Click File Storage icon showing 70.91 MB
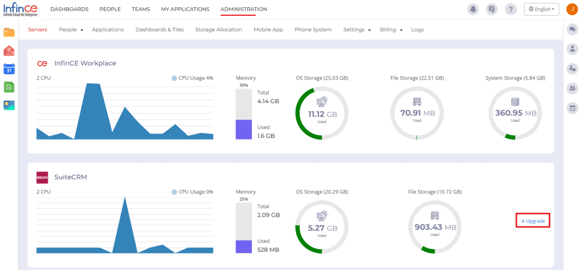The image size is (581, 270). (x=417, y=102)
